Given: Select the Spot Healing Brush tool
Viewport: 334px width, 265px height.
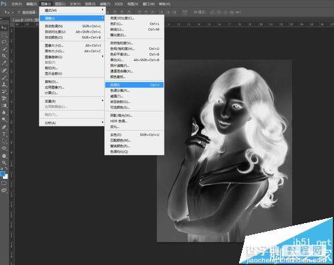Looking at the screenshot, I should coord(4,71).
